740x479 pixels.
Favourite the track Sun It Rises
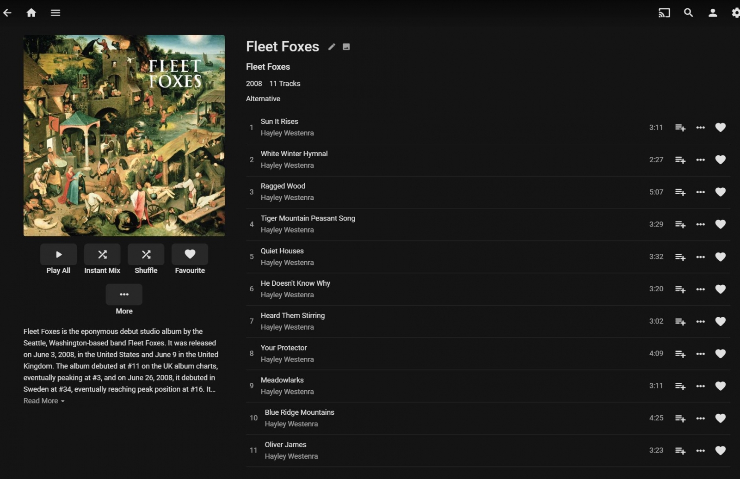pos(720,128)
